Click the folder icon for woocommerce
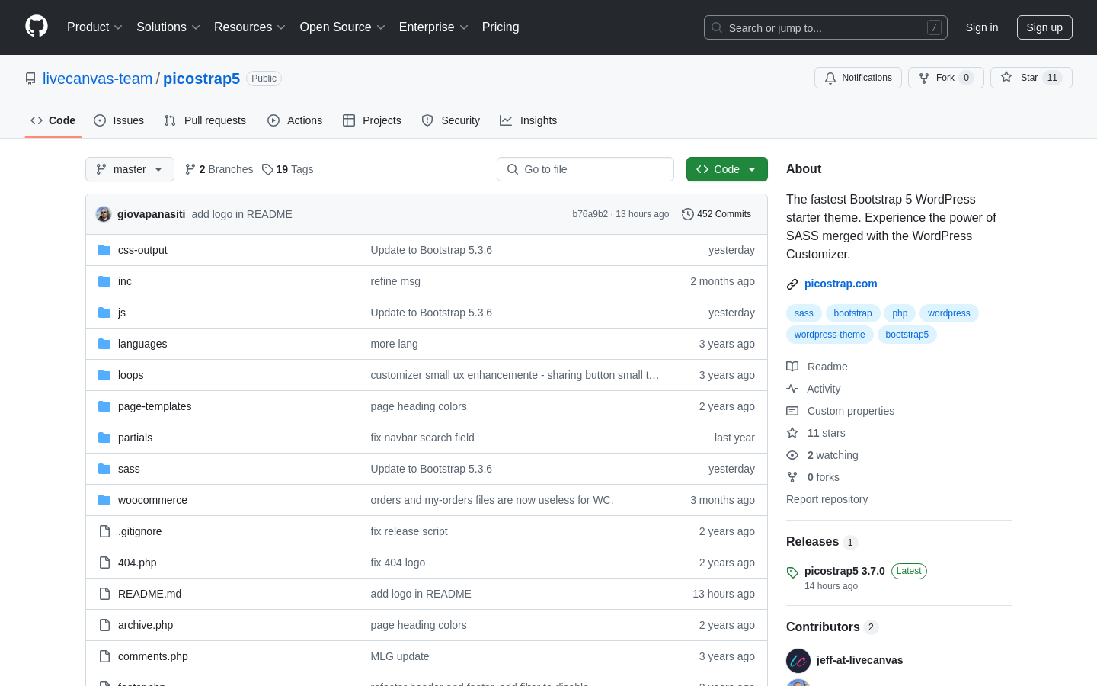This screenshot has width=1097, height=686. tap(104, 500)
